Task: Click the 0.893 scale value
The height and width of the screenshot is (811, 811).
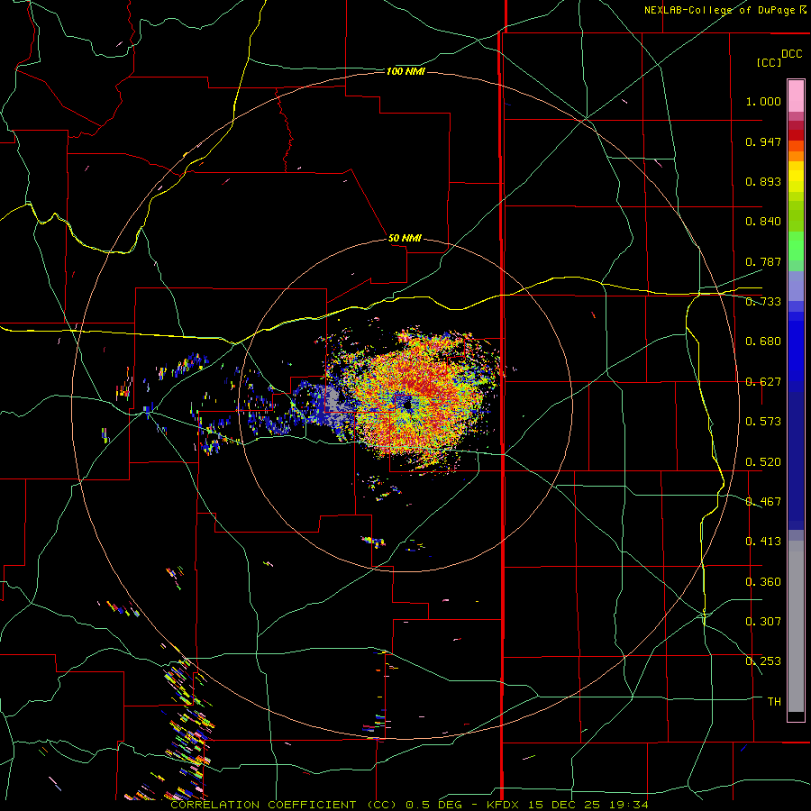Action: (x=763, y=181)
